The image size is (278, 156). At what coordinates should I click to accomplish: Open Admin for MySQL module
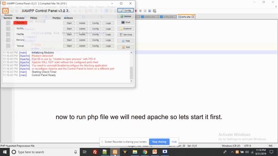[82, 29]
